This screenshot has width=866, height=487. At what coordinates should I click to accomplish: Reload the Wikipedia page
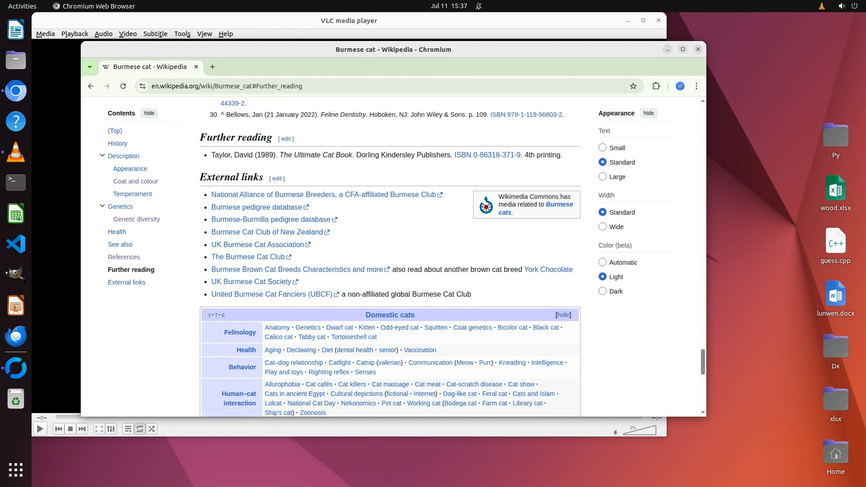pyautogui.click(x=123, y=86)
